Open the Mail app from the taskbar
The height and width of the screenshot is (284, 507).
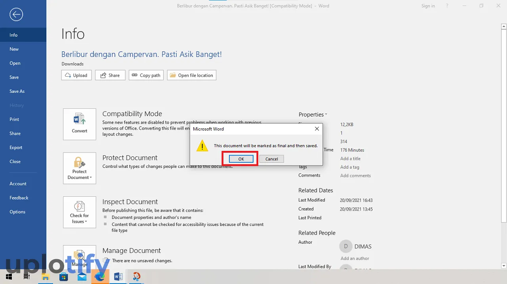[82, 276]
